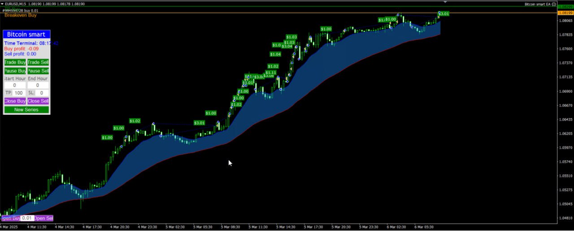The width and height of the screenshot is (574, 231).
Task: Click the 4 Mar 23:30 time label
Action: click(148, 227)
